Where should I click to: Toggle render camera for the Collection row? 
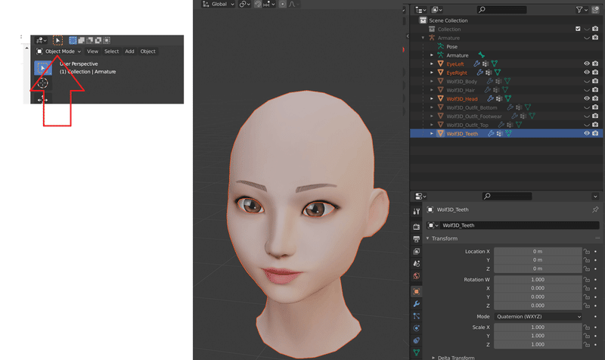coord(595,29)
